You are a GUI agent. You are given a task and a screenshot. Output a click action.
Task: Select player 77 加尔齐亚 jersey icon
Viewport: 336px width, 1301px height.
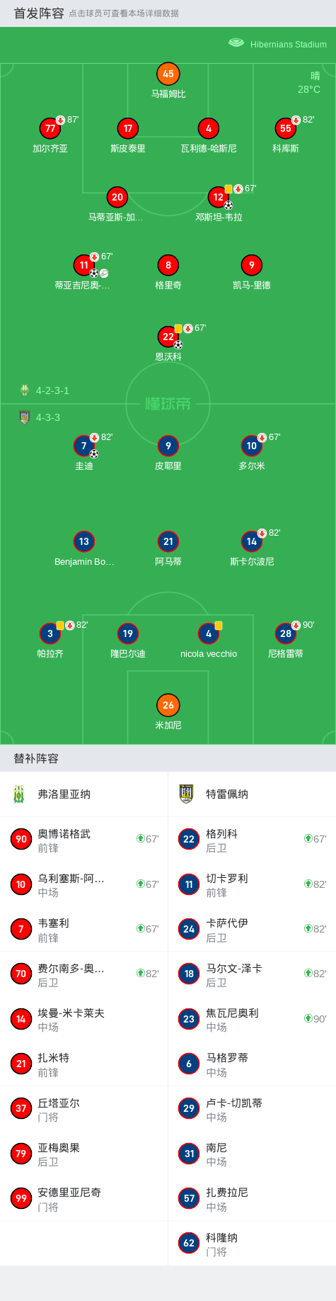[50, 128]
